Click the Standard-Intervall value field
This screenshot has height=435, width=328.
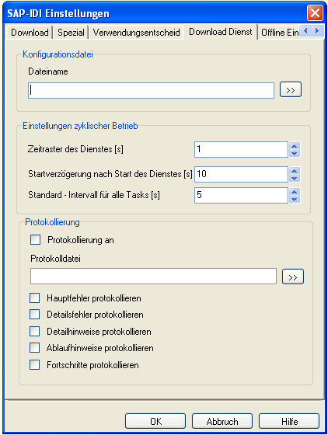[241, 195]
